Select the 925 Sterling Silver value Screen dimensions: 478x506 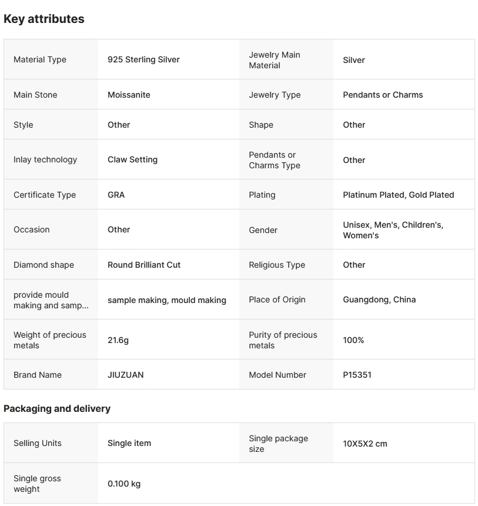click(143, 59)
